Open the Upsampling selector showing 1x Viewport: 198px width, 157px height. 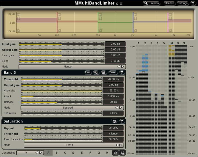tap(30, 153)
